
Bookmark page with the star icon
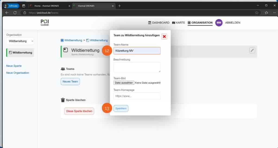coord(257,13)
